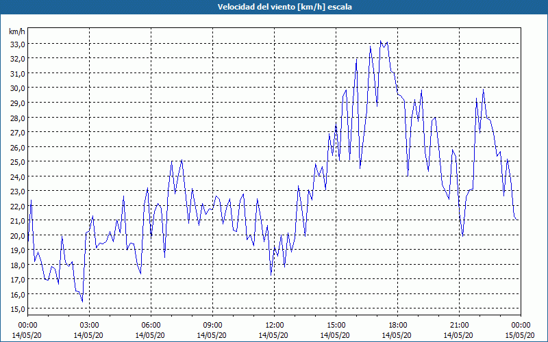The image size is (548, 342).
Task: Select the '09:00' time label
Action: point(212,326)
